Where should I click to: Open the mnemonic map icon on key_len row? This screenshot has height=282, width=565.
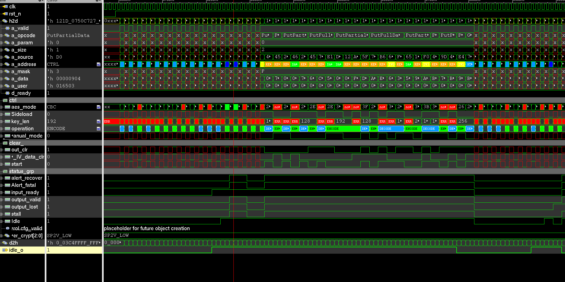click(99, 121)
